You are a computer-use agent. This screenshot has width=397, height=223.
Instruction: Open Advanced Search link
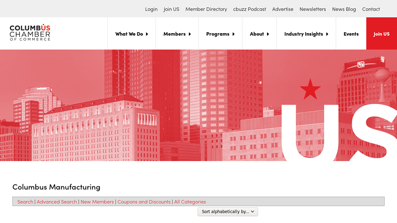click(x=57, y=202)
